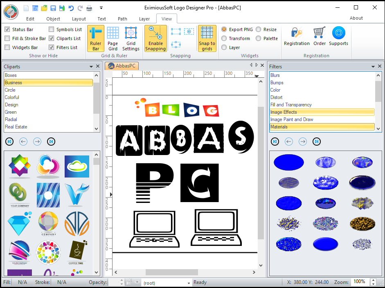Click the previous document tab arrow

(251, 65)
